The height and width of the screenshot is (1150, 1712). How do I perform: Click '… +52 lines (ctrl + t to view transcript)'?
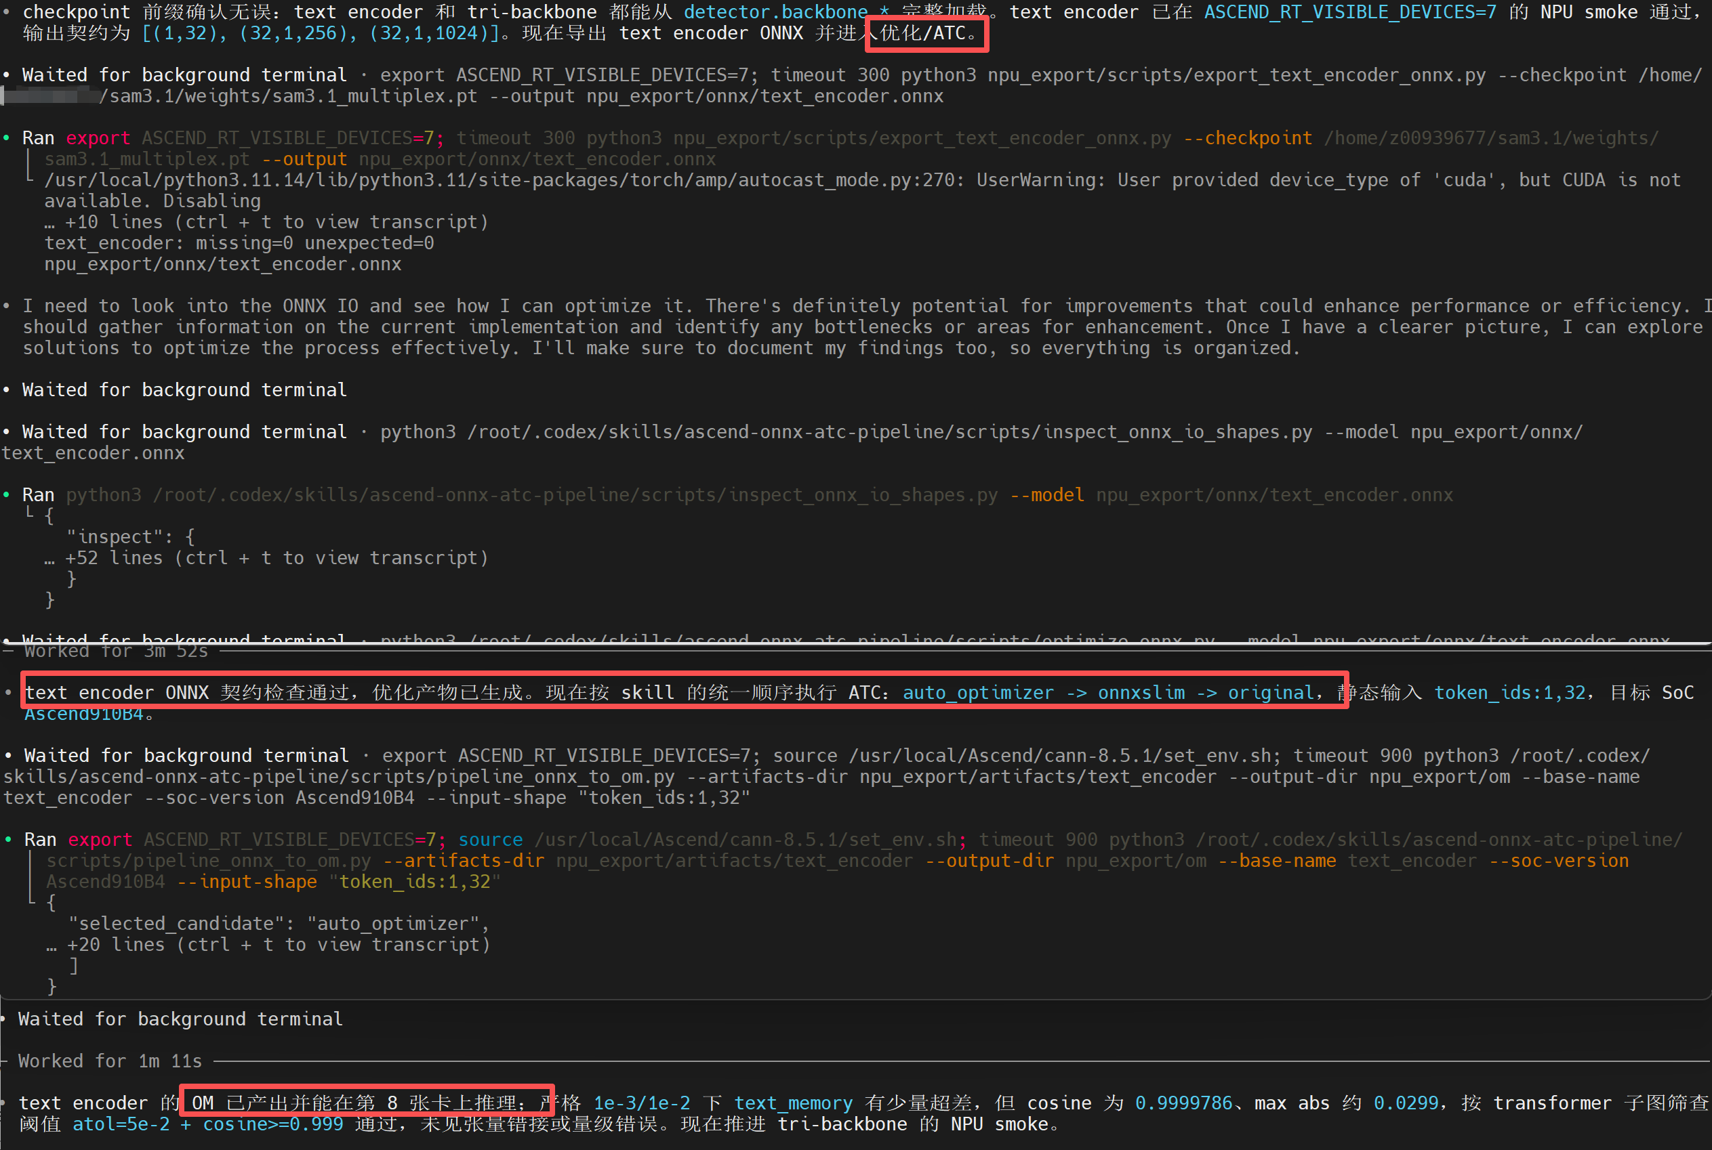pos(266,557)
